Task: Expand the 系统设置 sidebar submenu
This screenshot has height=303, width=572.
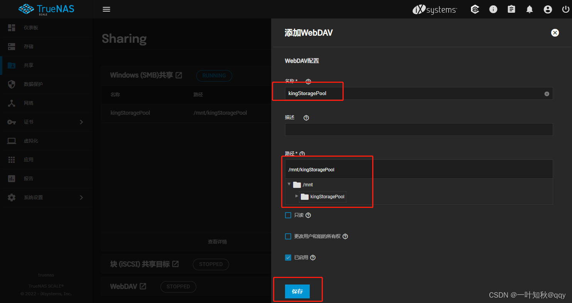Action: point(81,198)
